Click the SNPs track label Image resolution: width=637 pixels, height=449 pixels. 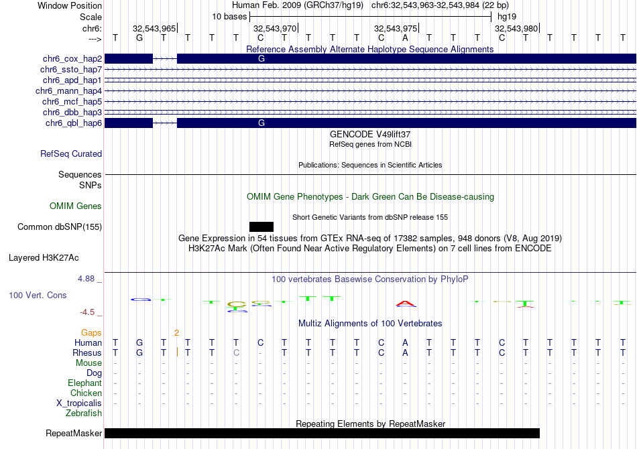coord(91,185)
